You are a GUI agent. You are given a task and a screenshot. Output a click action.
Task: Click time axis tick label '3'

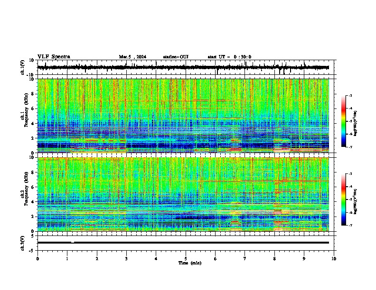tap(126, 259)
